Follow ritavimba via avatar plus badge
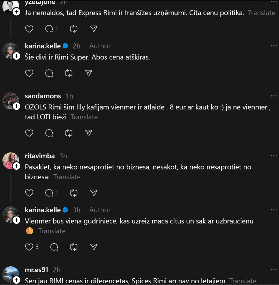 16,166
